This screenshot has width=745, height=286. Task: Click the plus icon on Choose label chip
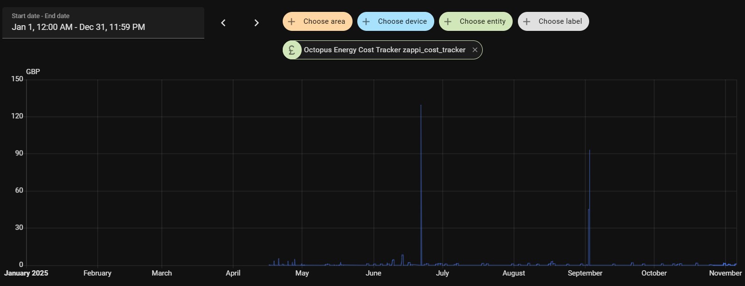coord(526,21)
